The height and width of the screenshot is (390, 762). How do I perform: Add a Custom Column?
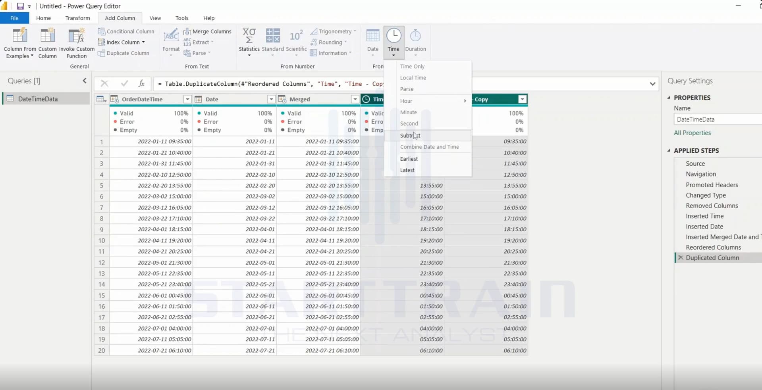tap(47, 43)
